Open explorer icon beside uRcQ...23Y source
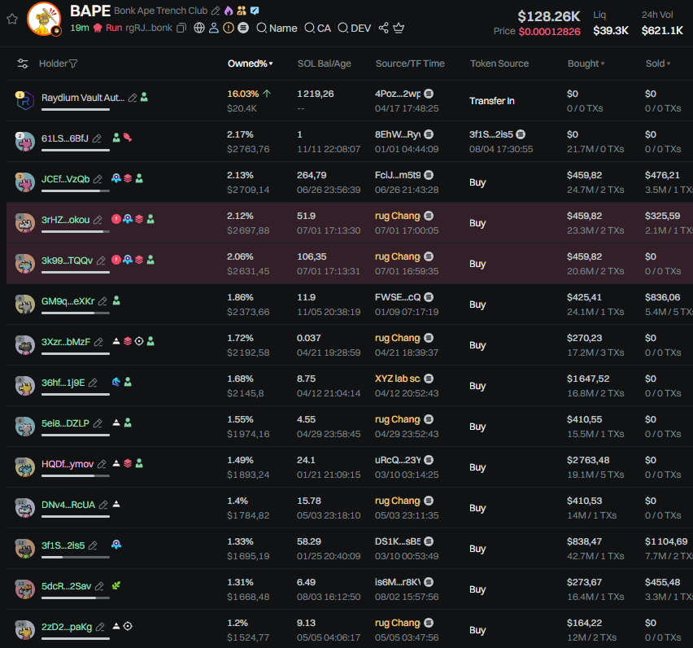 point(429,460)
